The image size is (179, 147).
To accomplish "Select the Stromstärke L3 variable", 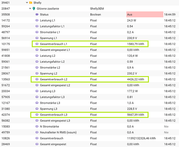I will coord(50,103).
